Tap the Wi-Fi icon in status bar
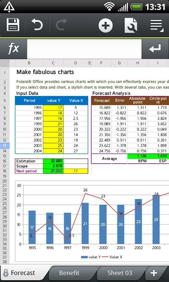169x282 pixels. (110, 7)
